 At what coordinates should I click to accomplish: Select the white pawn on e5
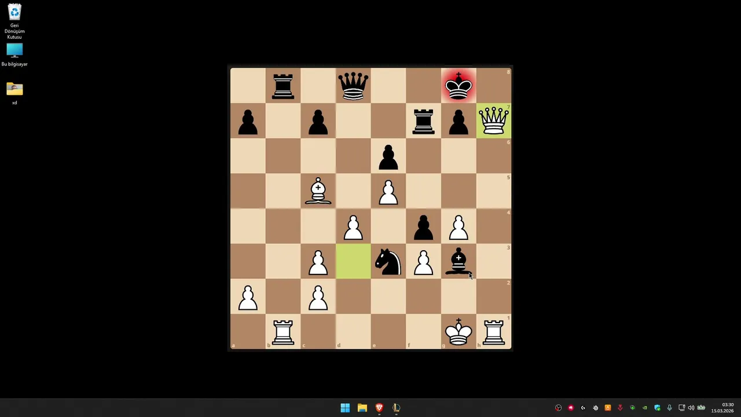(388, 191)
